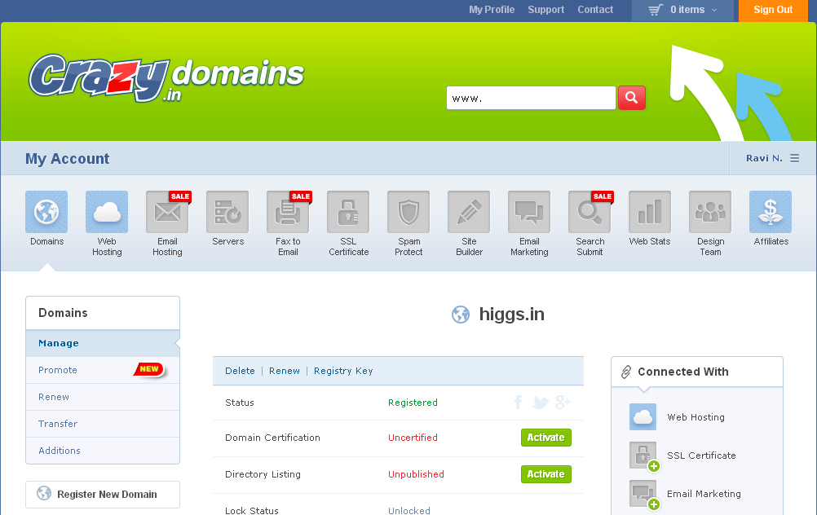
Task: Open the Servers icon
Action: click(x=227, y=212)
